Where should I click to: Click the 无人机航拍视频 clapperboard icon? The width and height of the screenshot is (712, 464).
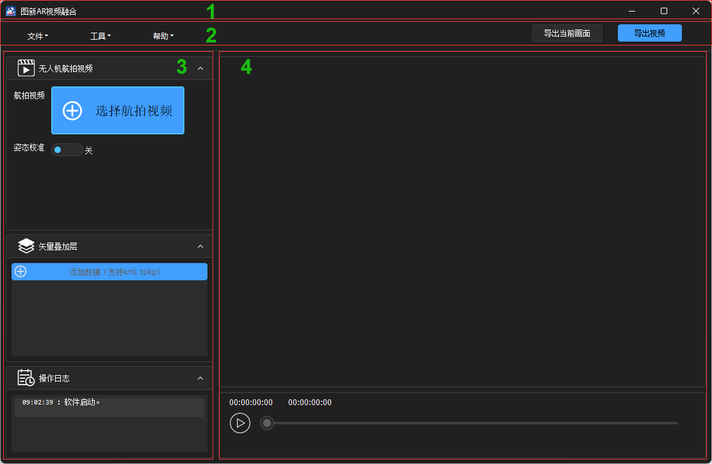click(x=26, y=68)
